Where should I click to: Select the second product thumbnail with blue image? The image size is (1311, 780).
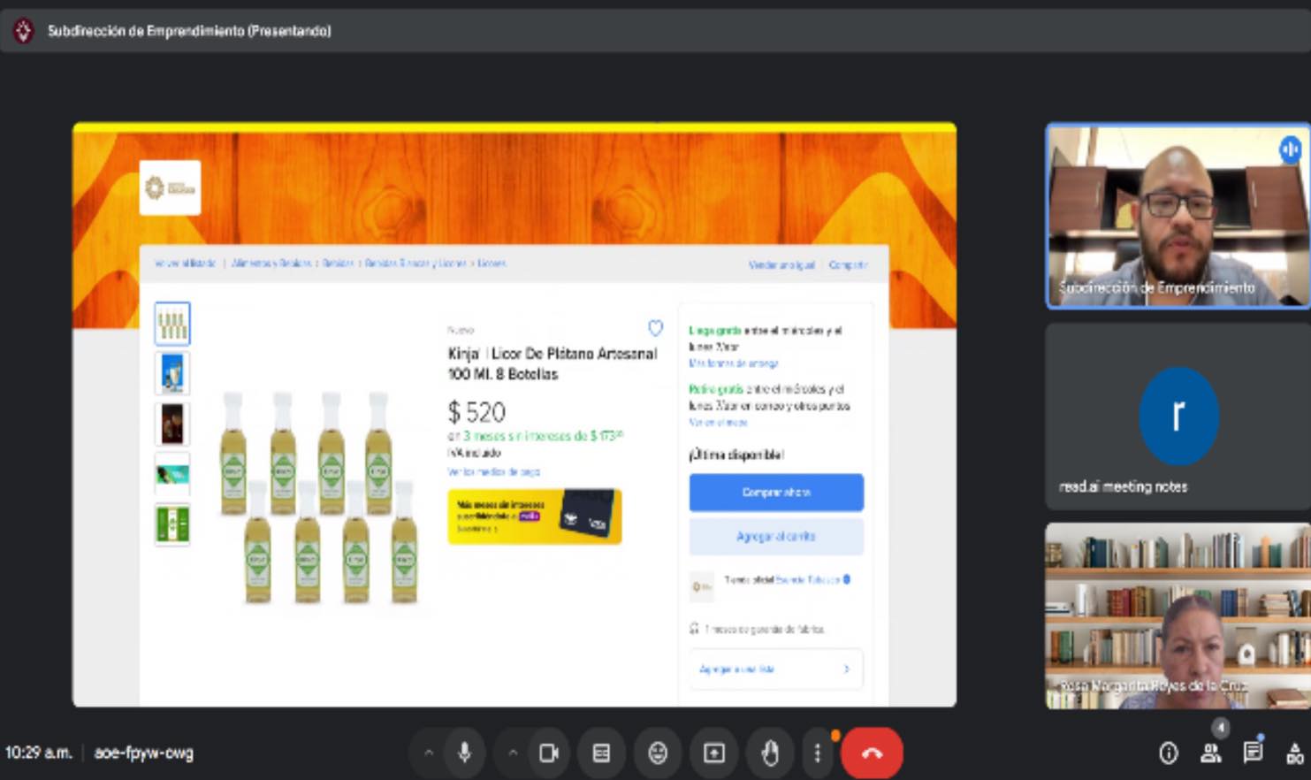pos(172,373)
